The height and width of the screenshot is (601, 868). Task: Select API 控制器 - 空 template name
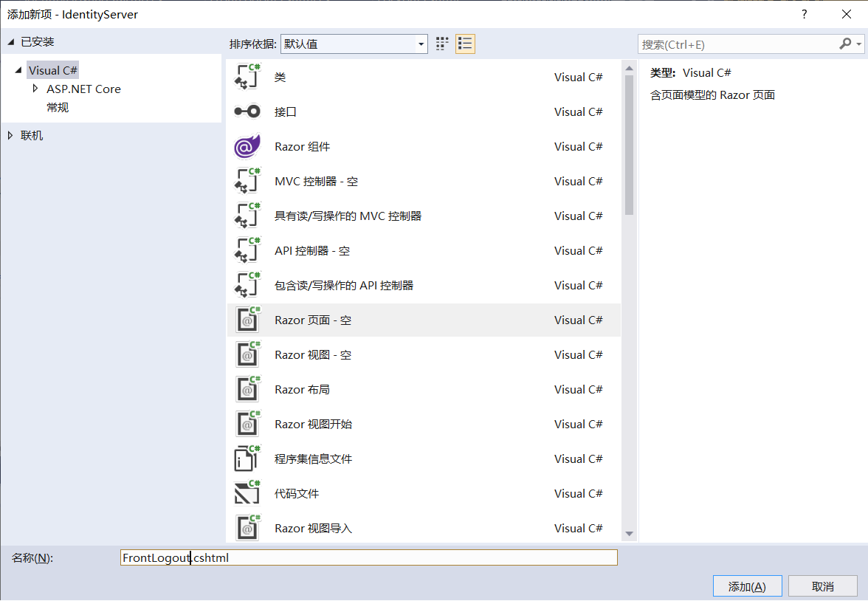(312, 251)
